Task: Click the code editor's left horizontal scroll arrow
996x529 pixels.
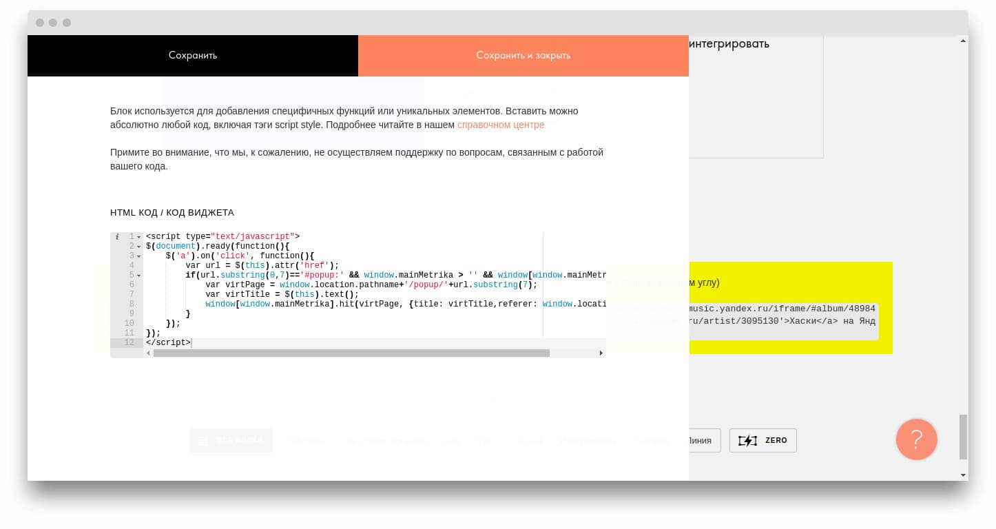Action: 148,353
